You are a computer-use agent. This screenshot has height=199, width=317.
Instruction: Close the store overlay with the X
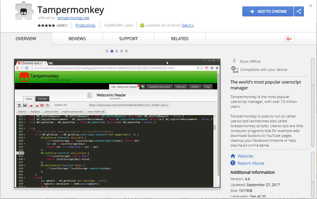[x=311, y=6]
